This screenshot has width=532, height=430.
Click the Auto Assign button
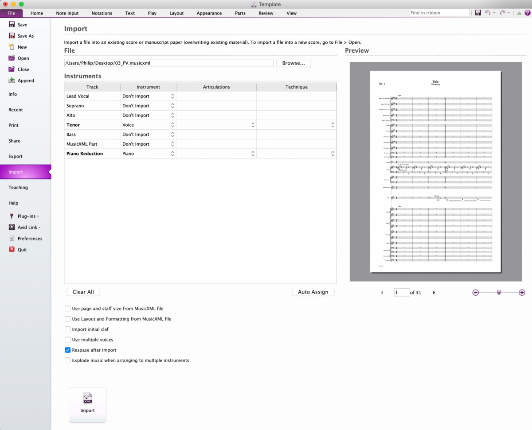[x=313, y=292]
